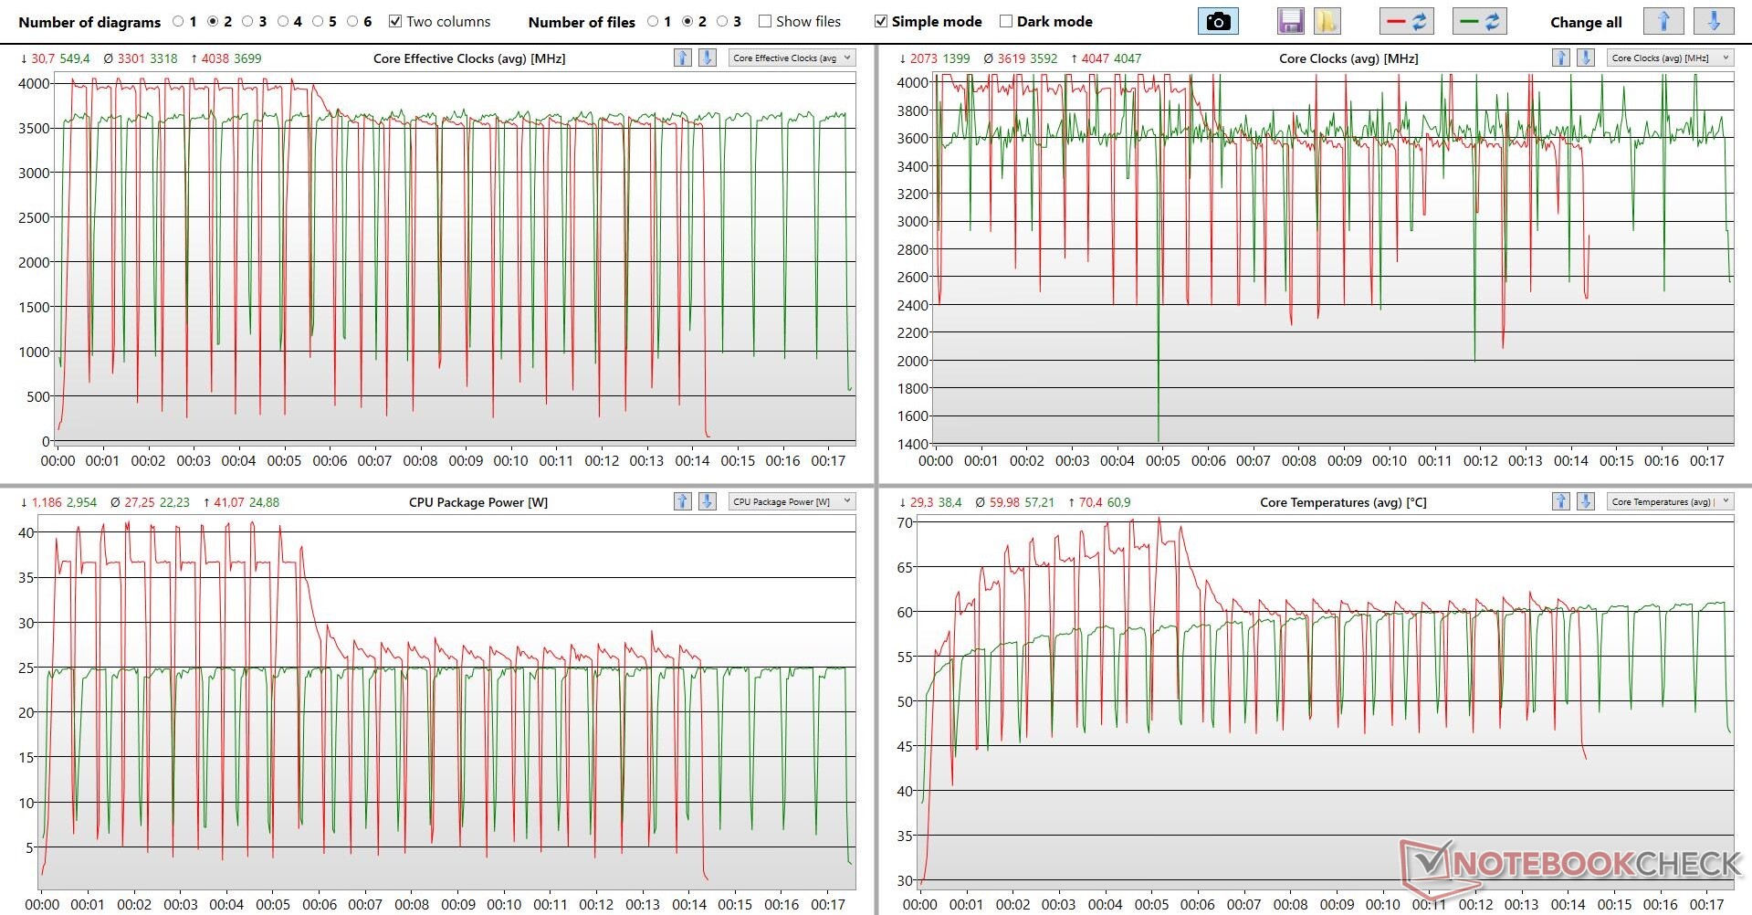Screen dimensions: 1752x915
Task: Open Core Clocks (avg) sensor dropdown
Action: (1670, 58)
